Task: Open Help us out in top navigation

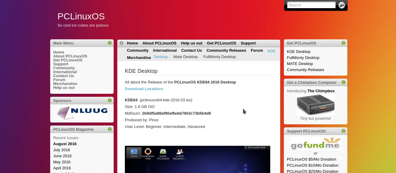Action: [192, 43]
